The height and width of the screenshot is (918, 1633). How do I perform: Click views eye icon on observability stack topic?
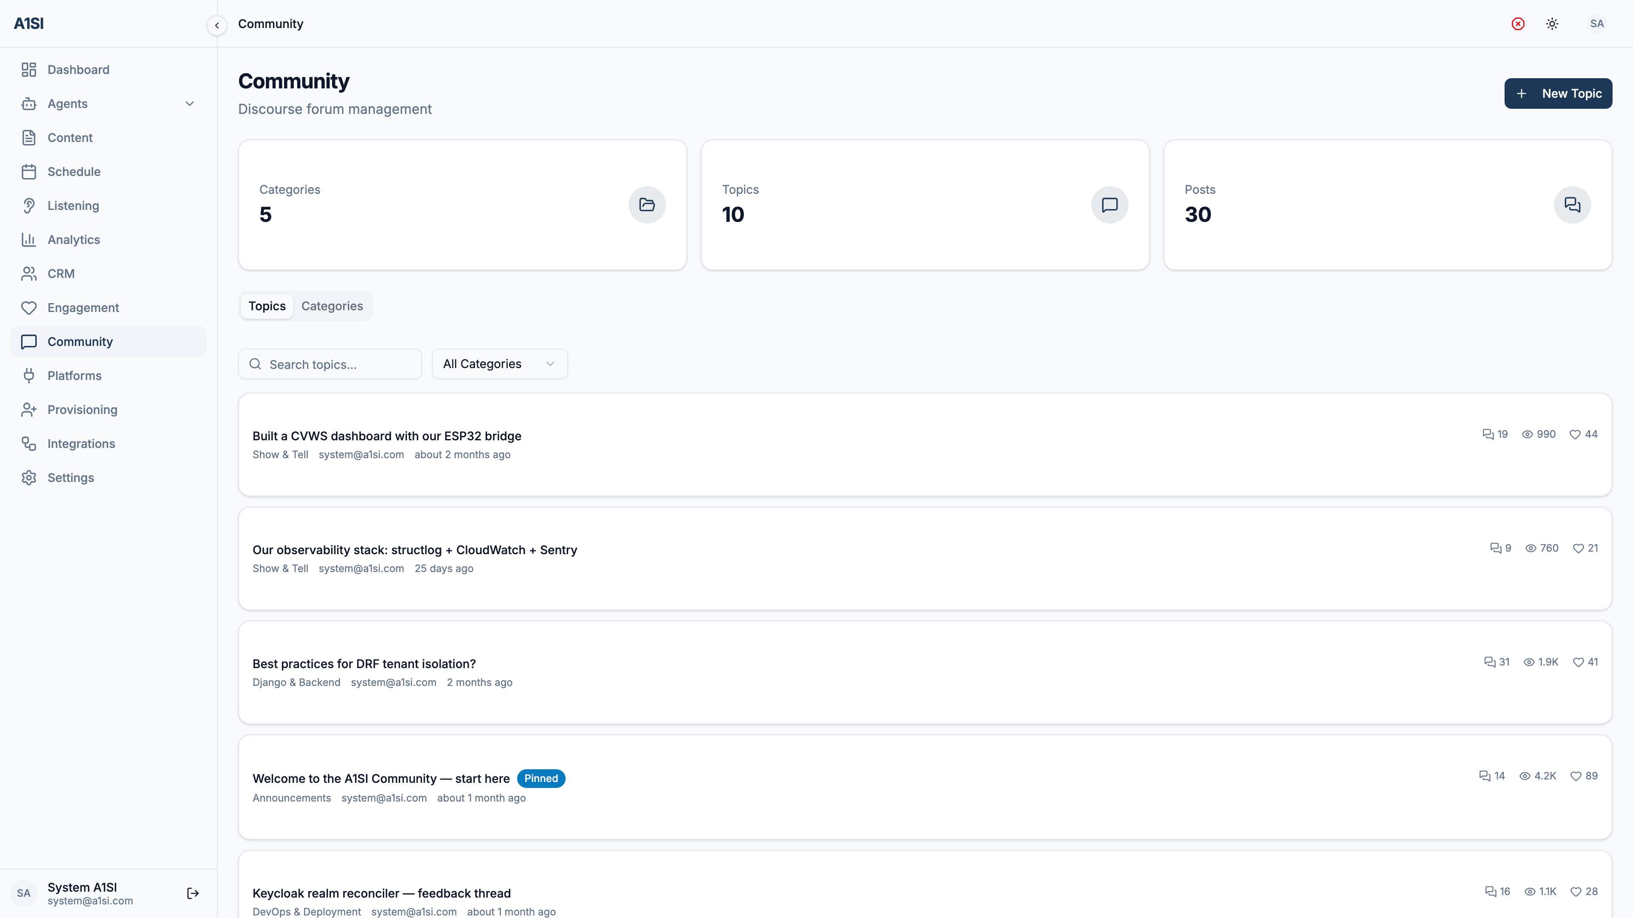pyautogui.click(x=1531, y=548)
